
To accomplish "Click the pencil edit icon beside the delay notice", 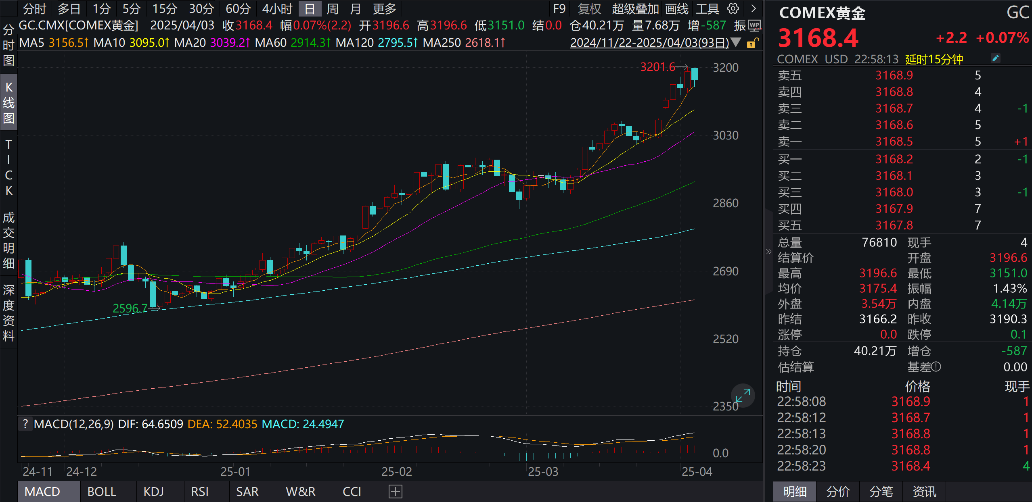I will tap(995, 58).
